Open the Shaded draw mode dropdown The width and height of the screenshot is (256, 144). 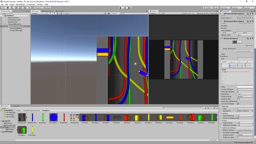[40, 13]
